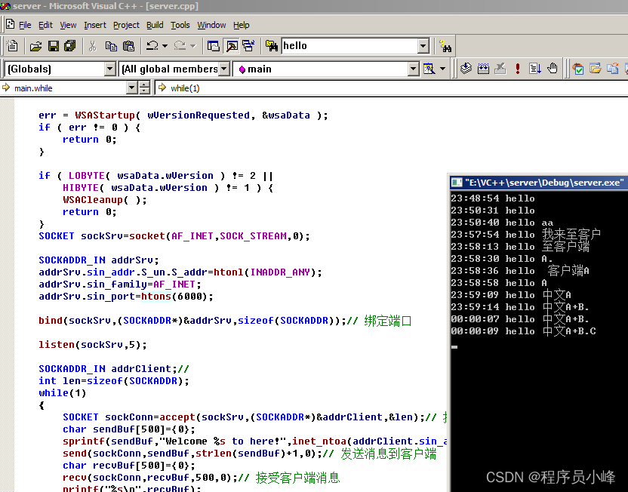
Task: Click the Build icon to build the project
Action: [482, 68]
